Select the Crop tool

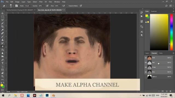2,27
